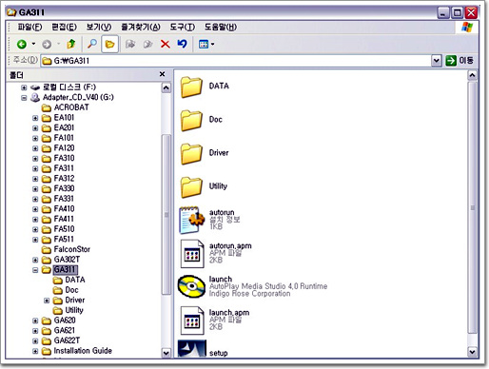Click the file list scroll-down arrow

pyautogui.click(x=472, y=352)
